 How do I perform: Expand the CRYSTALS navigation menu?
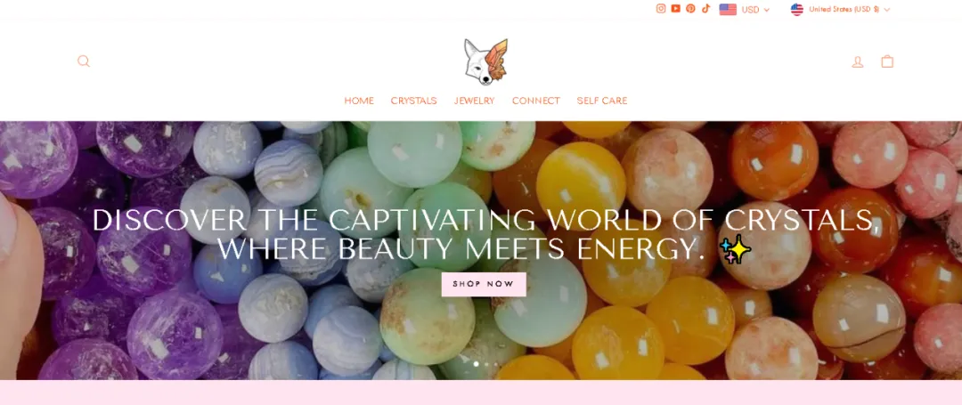coord(413,101)
